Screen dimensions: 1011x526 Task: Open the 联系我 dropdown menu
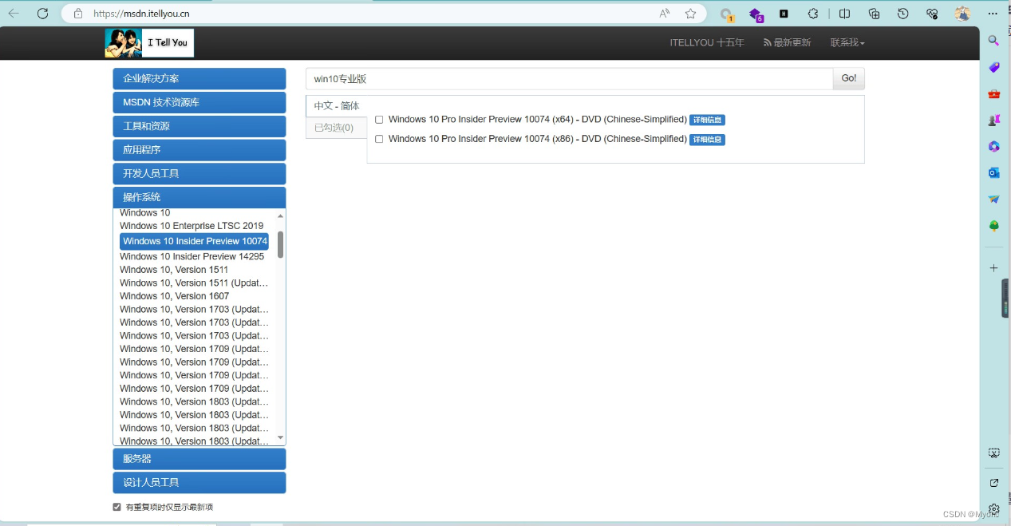click(847, 43)
